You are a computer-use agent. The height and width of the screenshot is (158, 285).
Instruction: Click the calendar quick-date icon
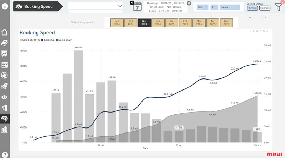tap(137, 6)
